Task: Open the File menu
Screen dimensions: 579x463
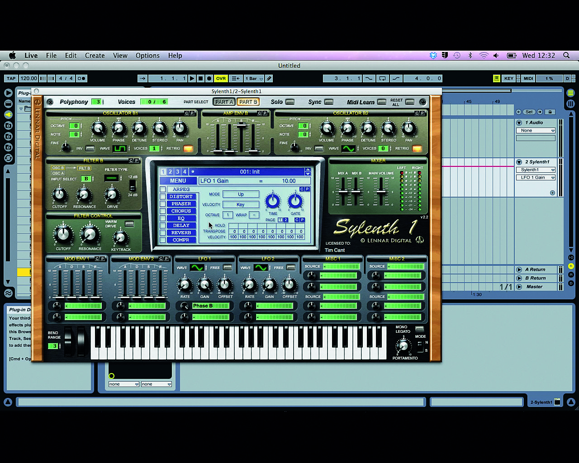Action: point(51,55)
